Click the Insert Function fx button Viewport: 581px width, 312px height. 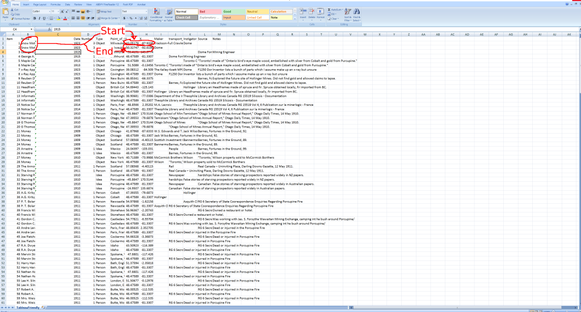click(x=50, y=29)
